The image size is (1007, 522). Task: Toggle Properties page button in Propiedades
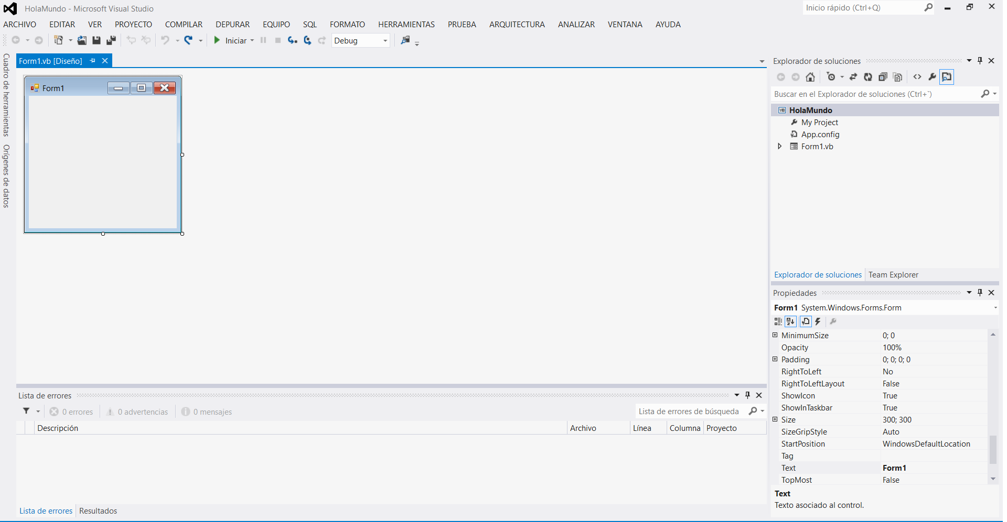coord(806,321)
